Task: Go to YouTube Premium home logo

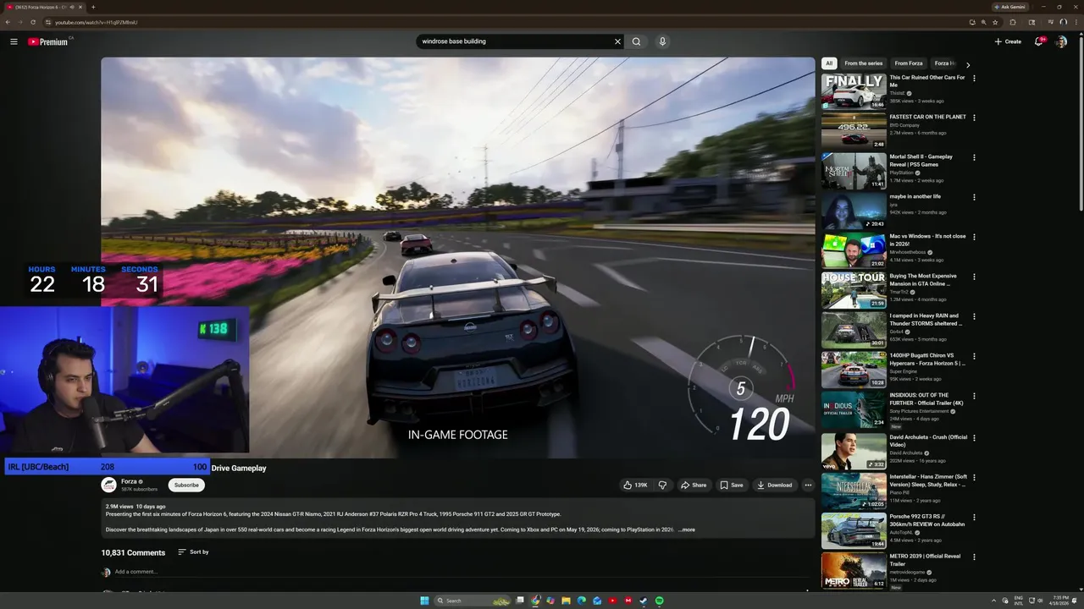Action: (x=48, y=41)
